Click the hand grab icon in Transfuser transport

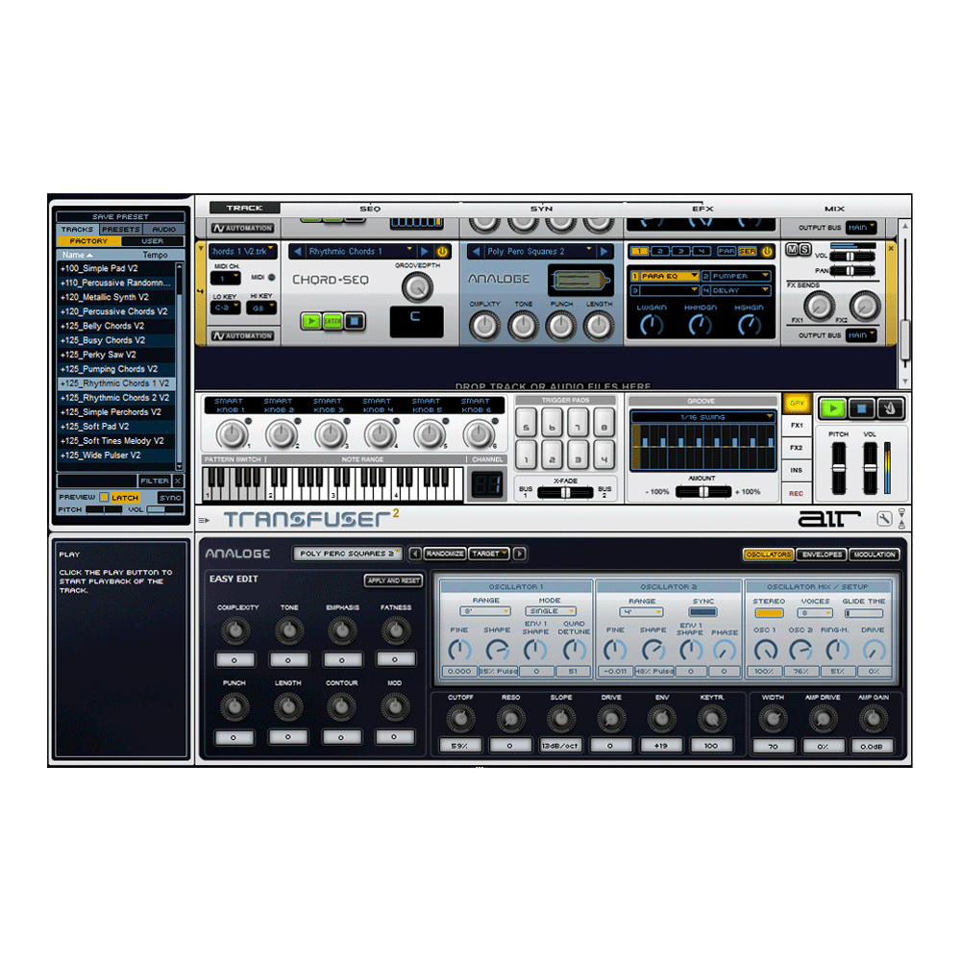pos(890,409)
